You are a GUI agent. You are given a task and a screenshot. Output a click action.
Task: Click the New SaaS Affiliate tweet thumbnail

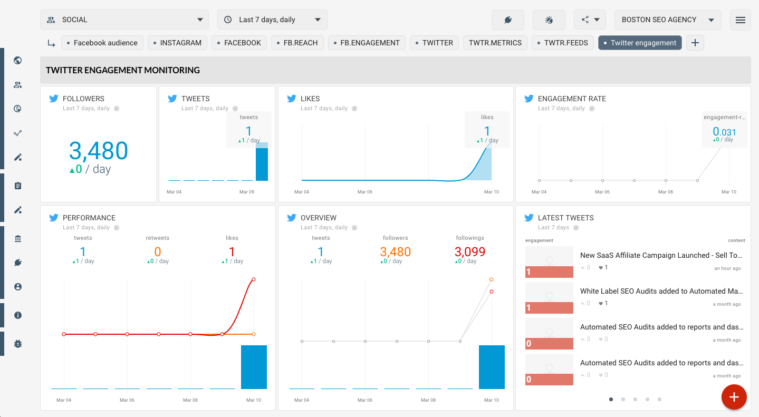(x=549, y=262)
